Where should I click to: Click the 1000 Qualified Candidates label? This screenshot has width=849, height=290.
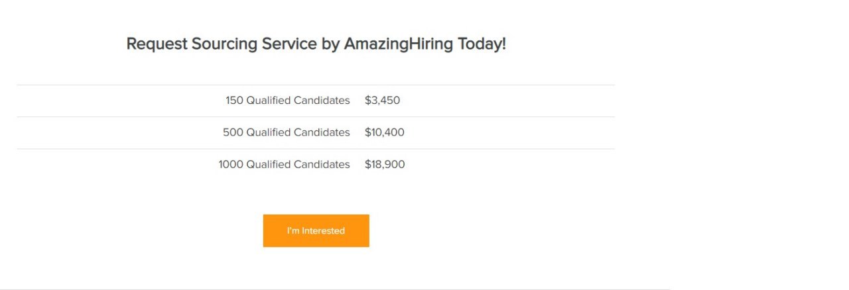[x=284, y=164]
